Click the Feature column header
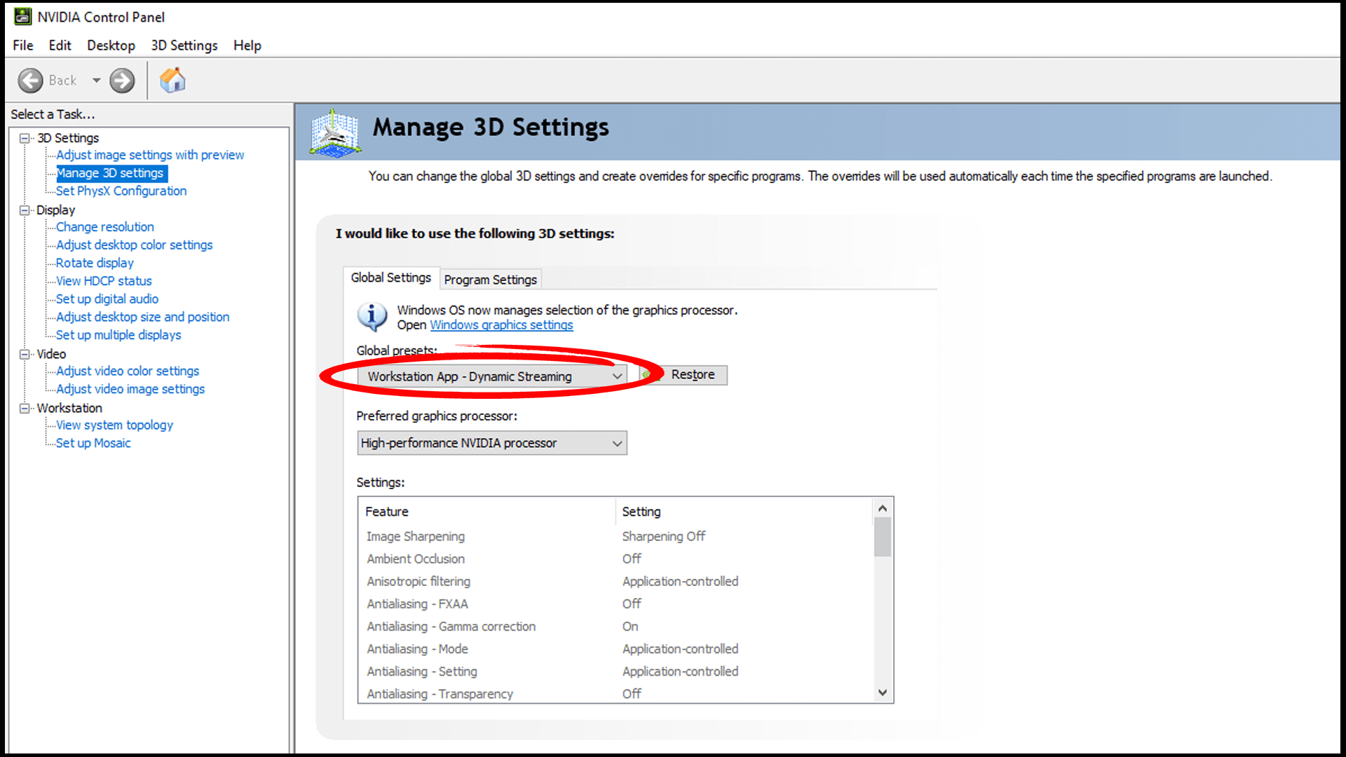 [x=487, y=512]
